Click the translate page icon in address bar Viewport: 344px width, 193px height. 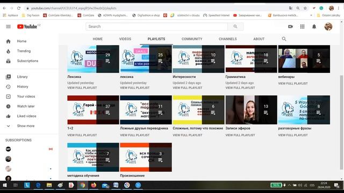291,8
